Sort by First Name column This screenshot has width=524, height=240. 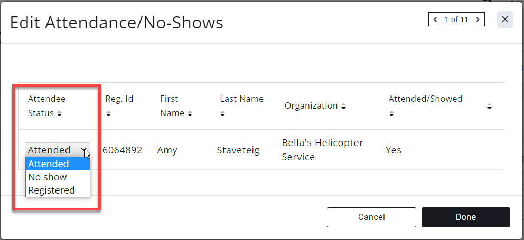tap(190, 113)
